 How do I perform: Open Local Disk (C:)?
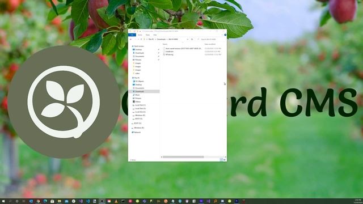click(140, 105)
